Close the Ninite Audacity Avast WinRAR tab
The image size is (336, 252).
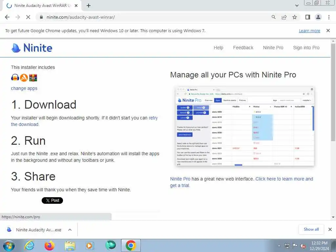coord(76,6)
